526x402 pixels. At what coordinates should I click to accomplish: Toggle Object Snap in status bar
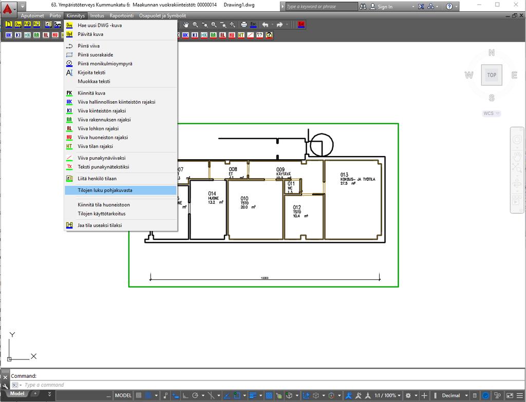(x=237, y=396)
